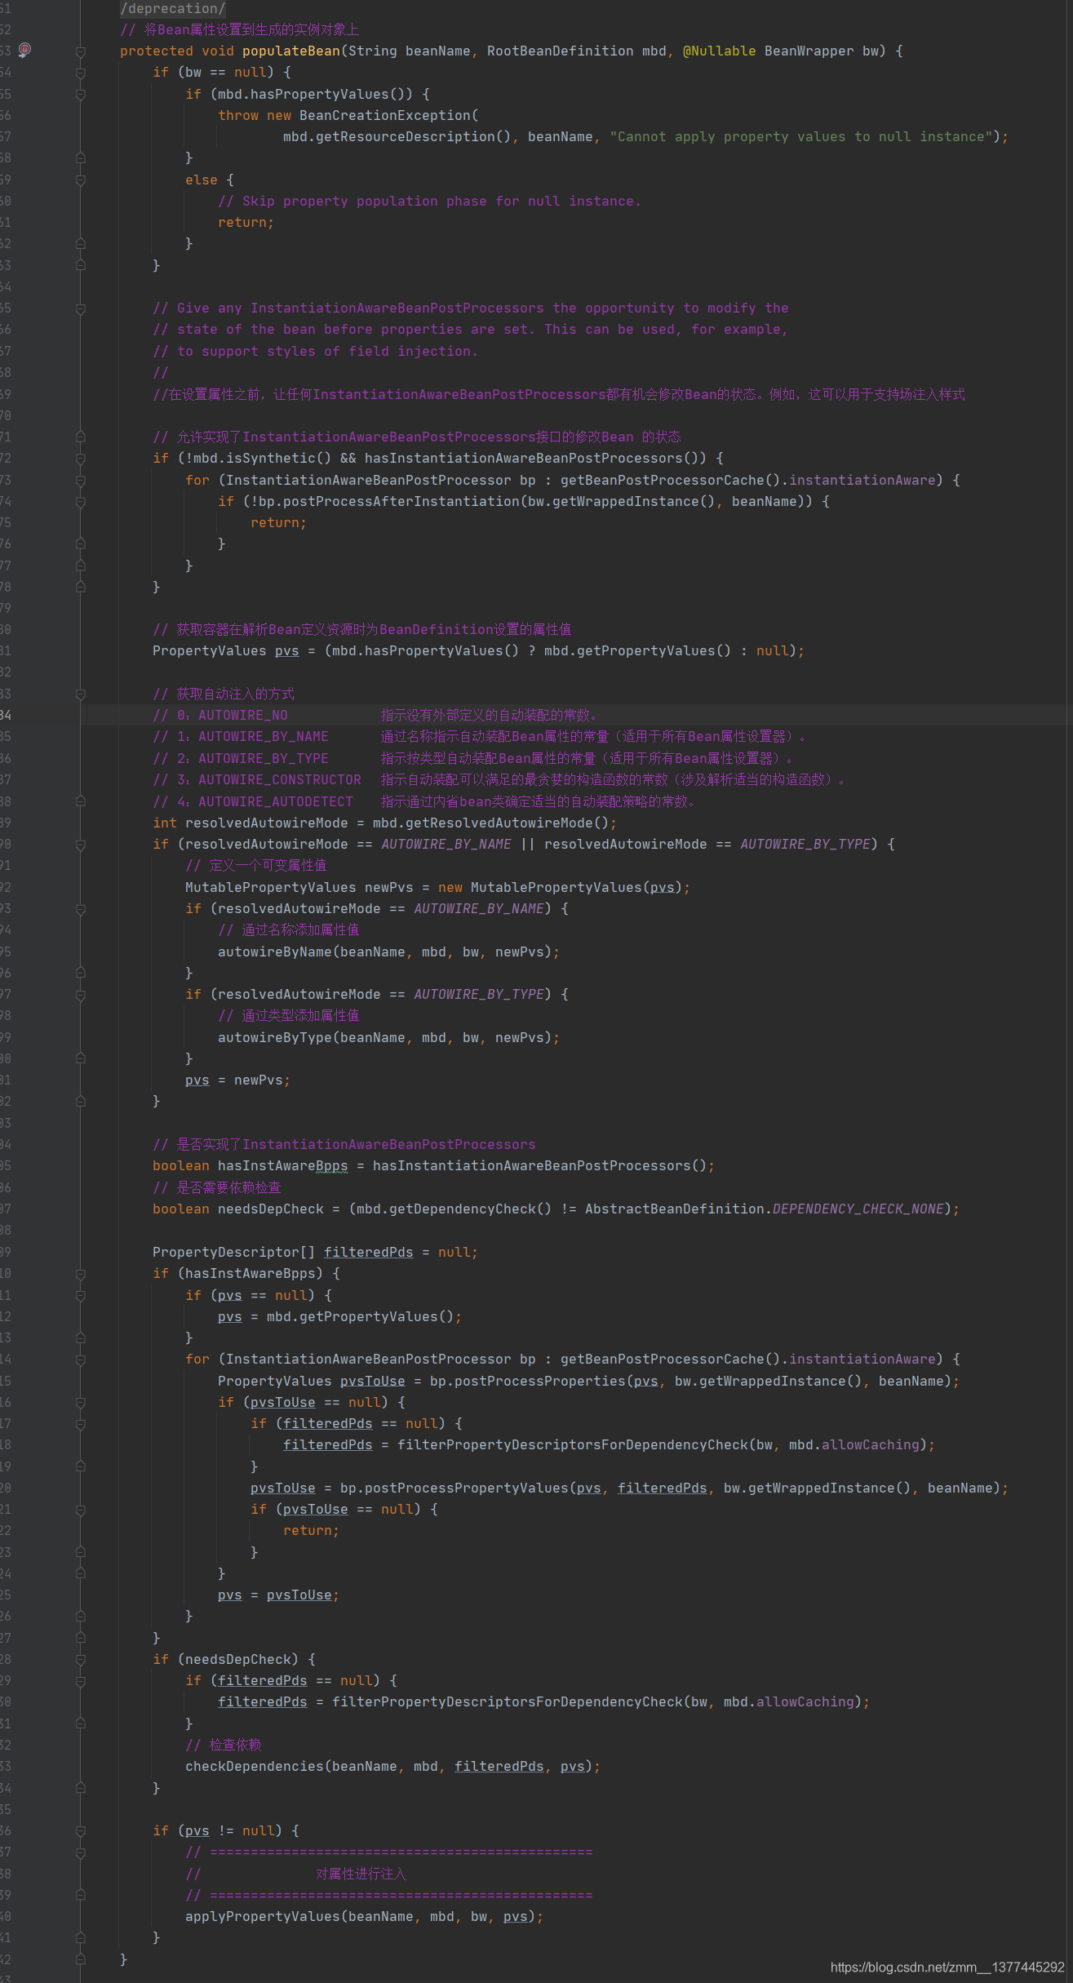Collapse the populateBean method fold marker
Screen dimensions: 1073x1983
tap(81, 51)
